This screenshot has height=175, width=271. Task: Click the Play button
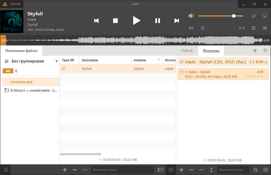(x=136, y=20)
